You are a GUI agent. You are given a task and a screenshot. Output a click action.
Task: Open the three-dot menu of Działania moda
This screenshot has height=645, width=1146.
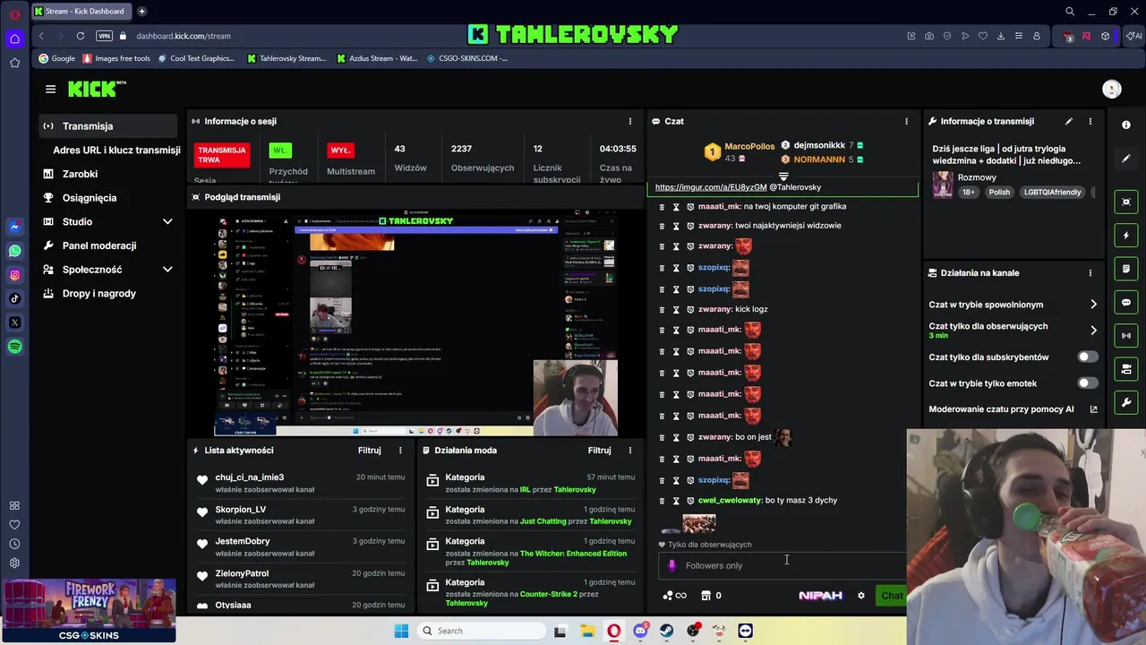(629, 451)
